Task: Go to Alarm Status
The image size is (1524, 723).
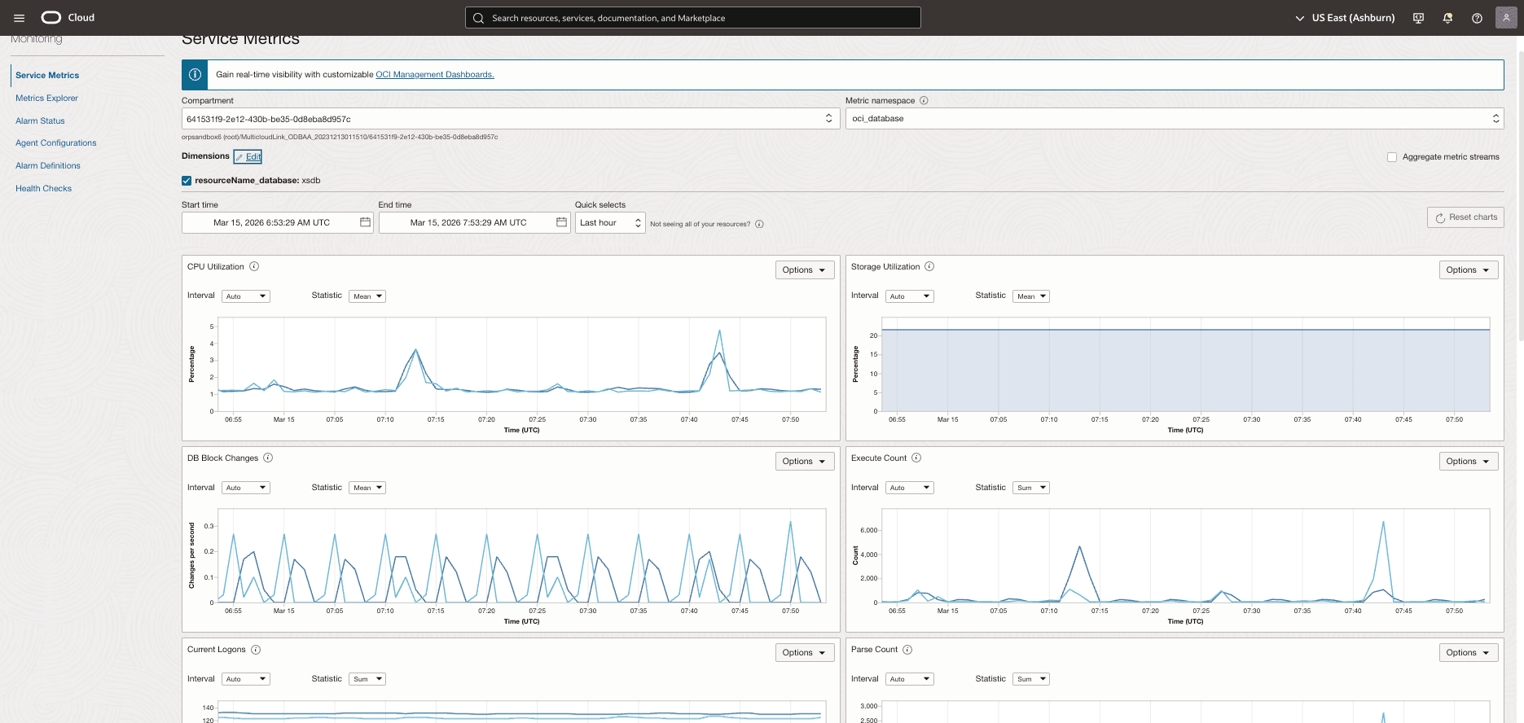Action: pyautogui.click(x=40, y=120)
